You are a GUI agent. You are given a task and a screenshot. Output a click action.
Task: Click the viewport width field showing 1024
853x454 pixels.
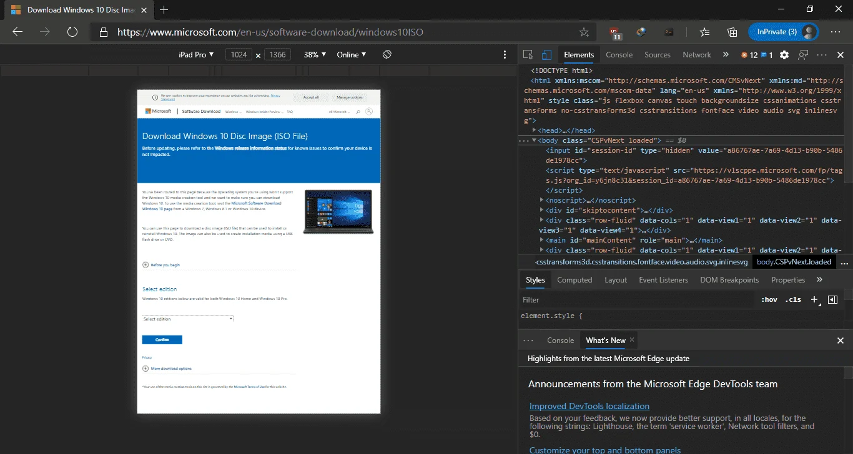pos(239,55)
